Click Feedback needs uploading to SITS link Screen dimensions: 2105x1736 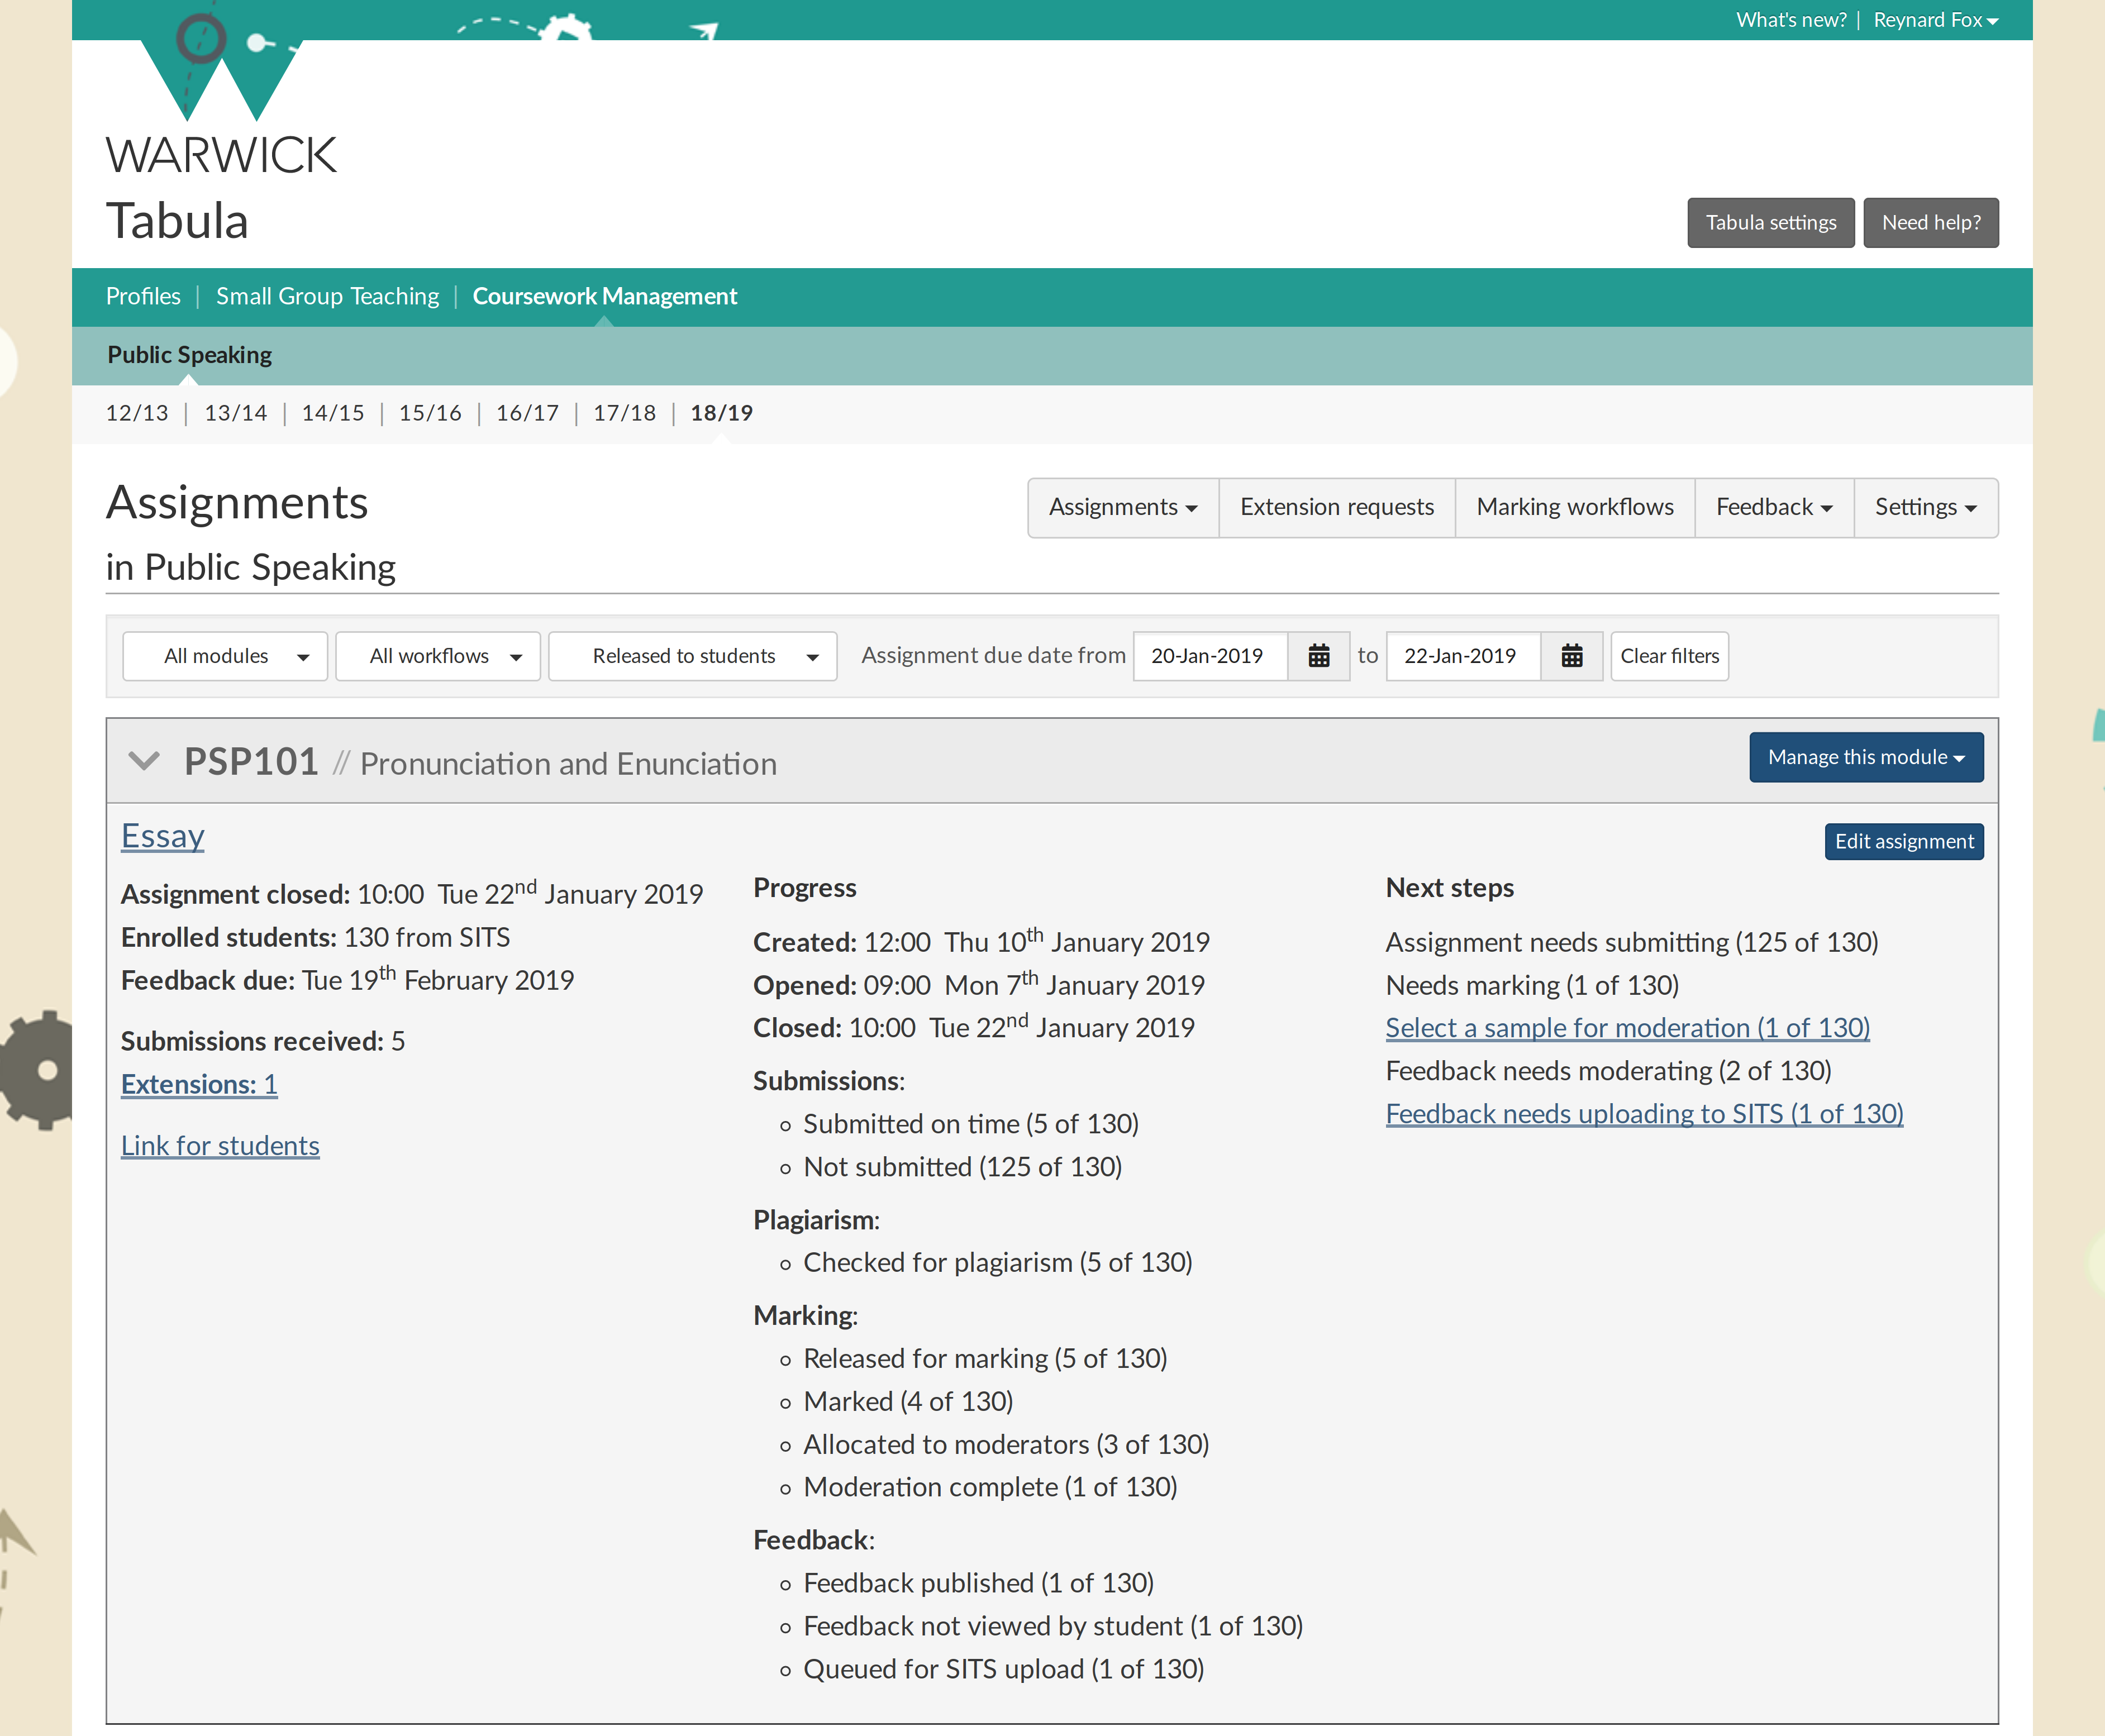pos(1645,1113)
